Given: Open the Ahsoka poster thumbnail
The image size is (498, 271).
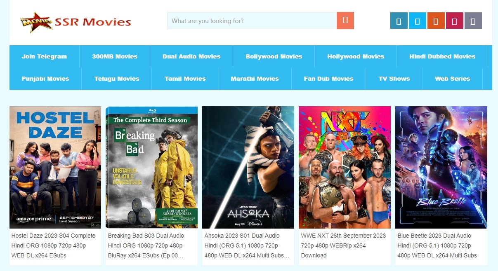Looking at the screenshot, I should 248,167.
